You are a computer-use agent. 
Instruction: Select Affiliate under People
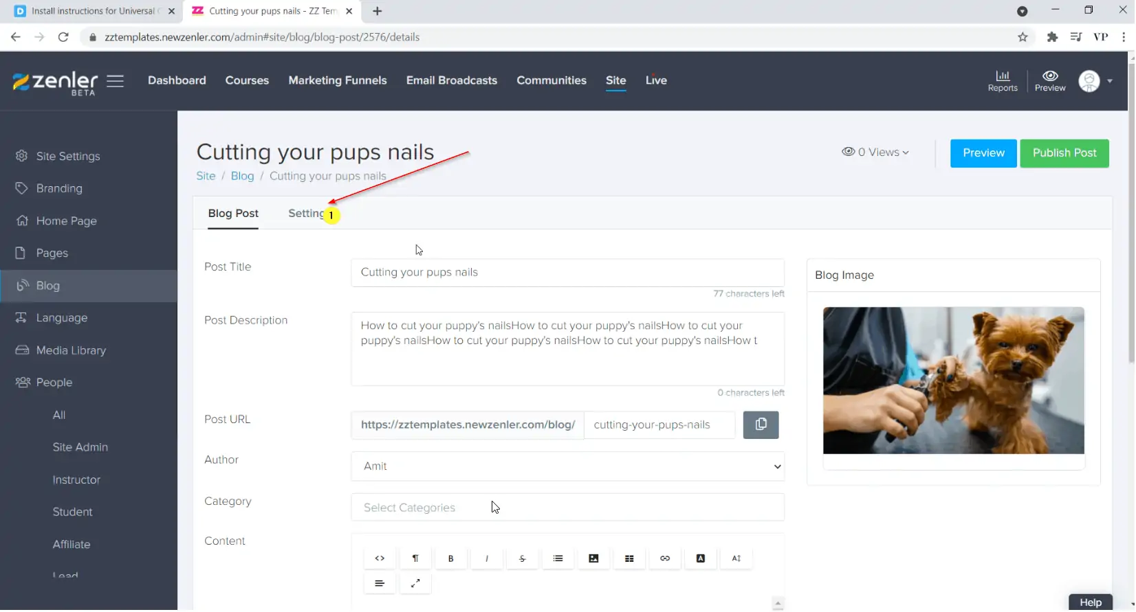(x=72, y=545)
